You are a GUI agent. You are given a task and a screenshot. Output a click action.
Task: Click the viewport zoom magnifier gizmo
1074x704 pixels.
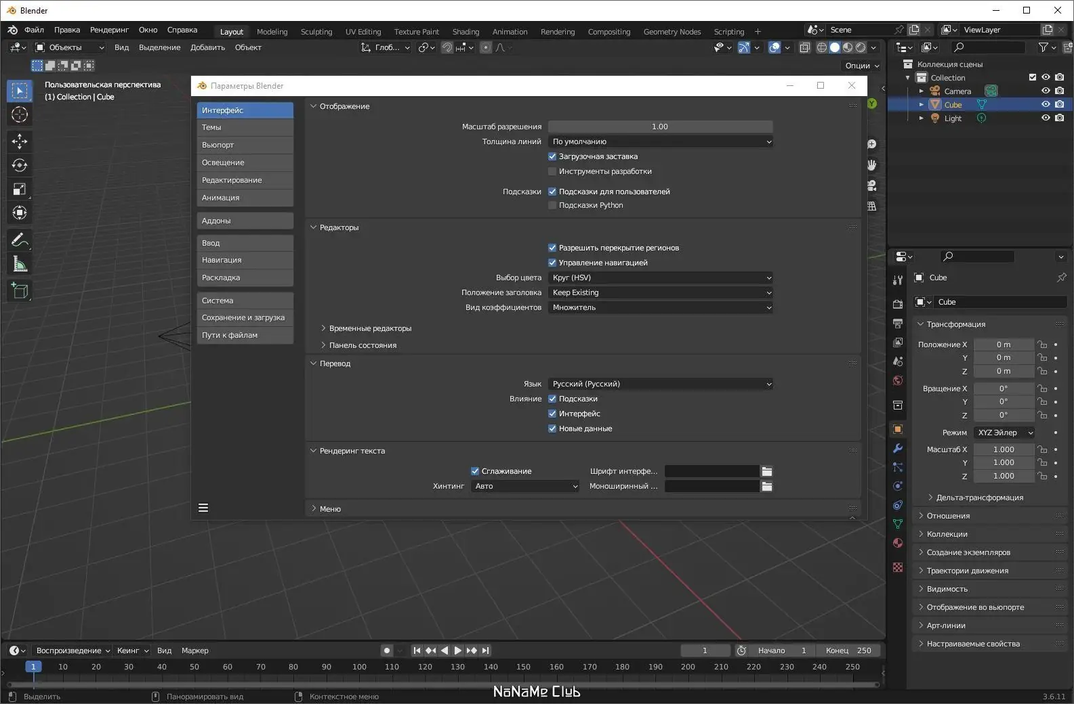tap(871, 144)
